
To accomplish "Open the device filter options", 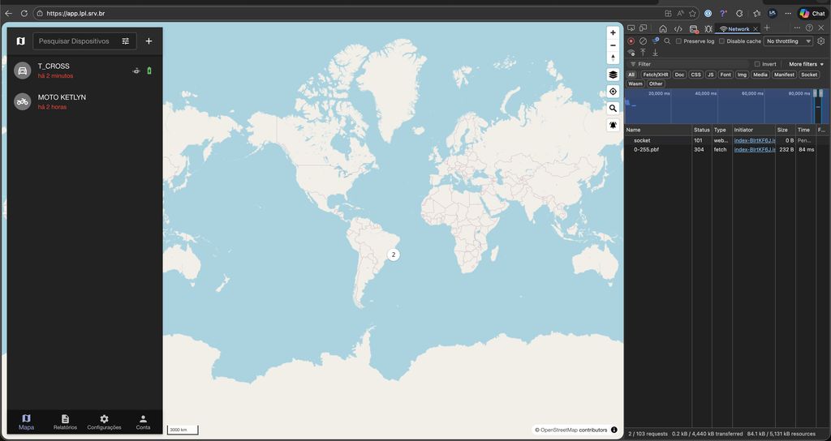I will pyautogui.click(x=126, y=41).
